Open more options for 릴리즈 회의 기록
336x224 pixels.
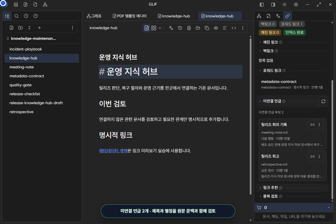[319, 125]
